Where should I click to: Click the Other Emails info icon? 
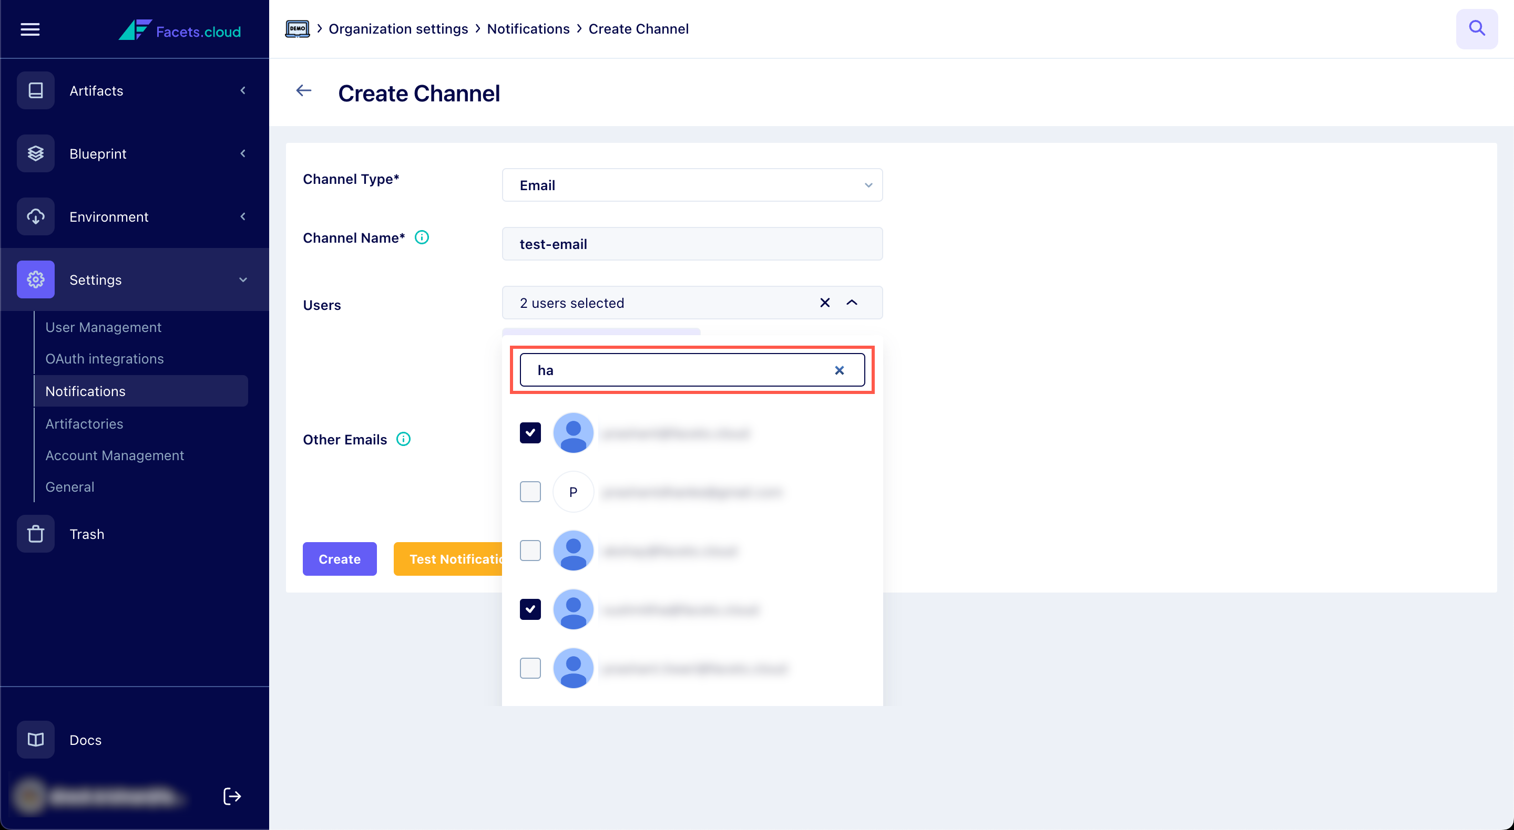[403, 439]
